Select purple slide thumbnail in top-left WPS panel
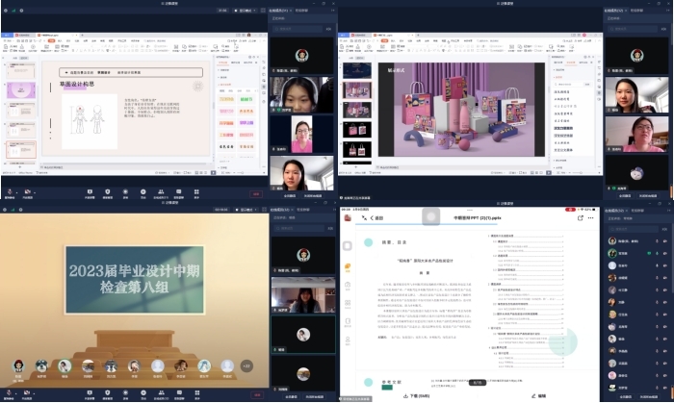Viewport: 674px width, 403px height. point(21,90)
